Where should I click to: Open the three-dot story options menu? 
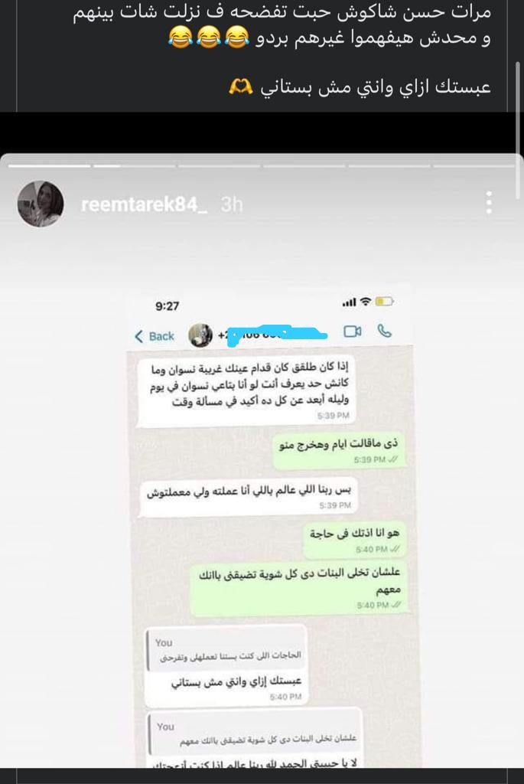[489, 202]
